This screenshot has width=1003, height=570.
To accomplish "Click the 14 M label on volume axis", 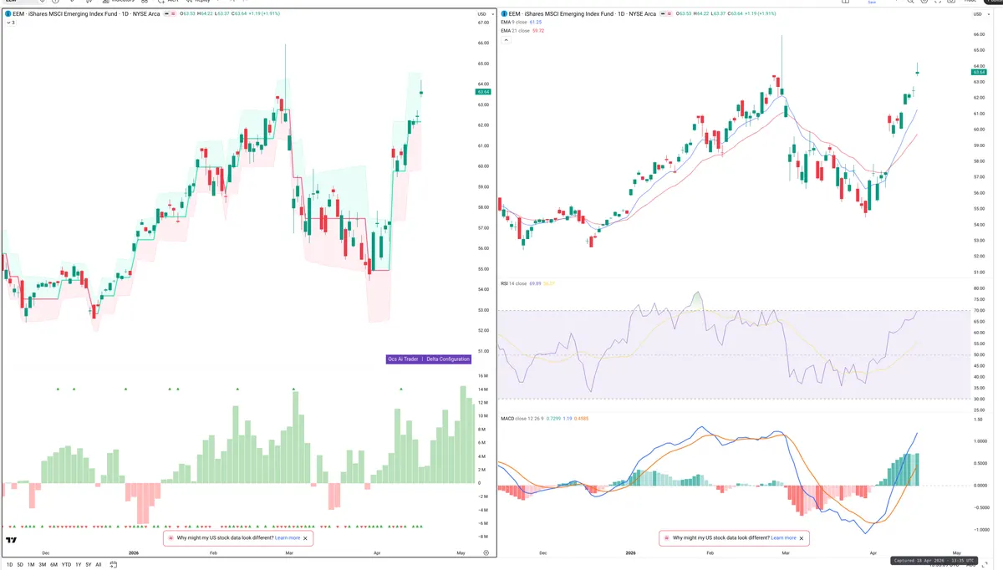I will (483, 389).
